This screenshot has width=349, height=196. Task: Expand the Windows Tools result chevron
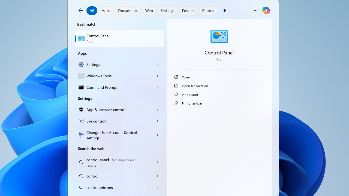(x=157, y=76)
